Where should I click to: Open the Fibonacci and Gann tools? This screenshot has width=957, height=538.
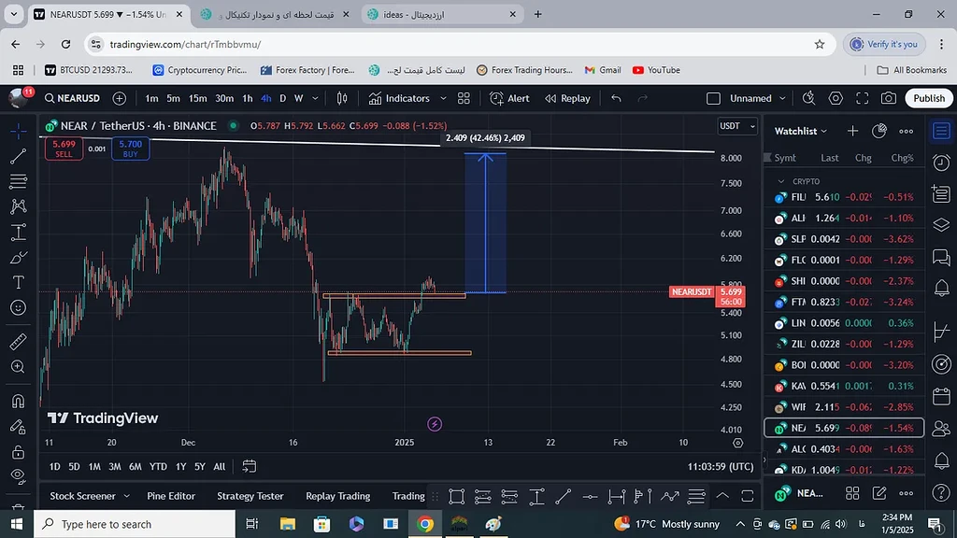coord(19,181)
